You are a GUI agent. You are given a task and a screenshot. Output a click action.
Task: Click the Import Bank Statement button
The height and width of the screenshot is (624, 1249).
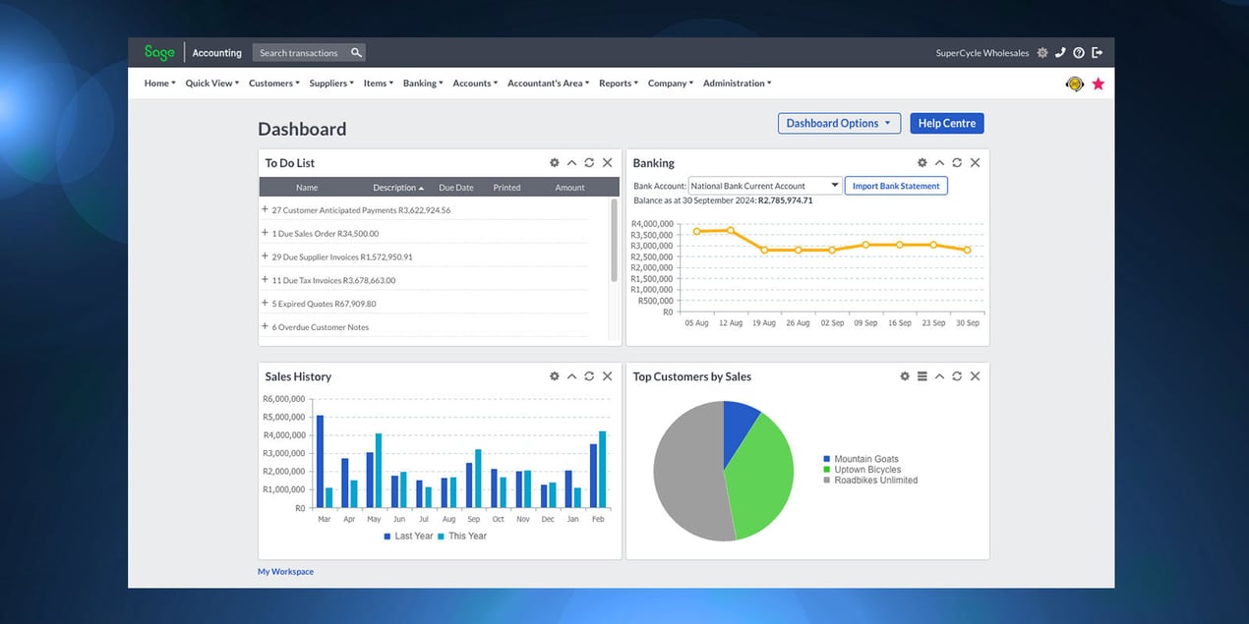click(895, 186)
